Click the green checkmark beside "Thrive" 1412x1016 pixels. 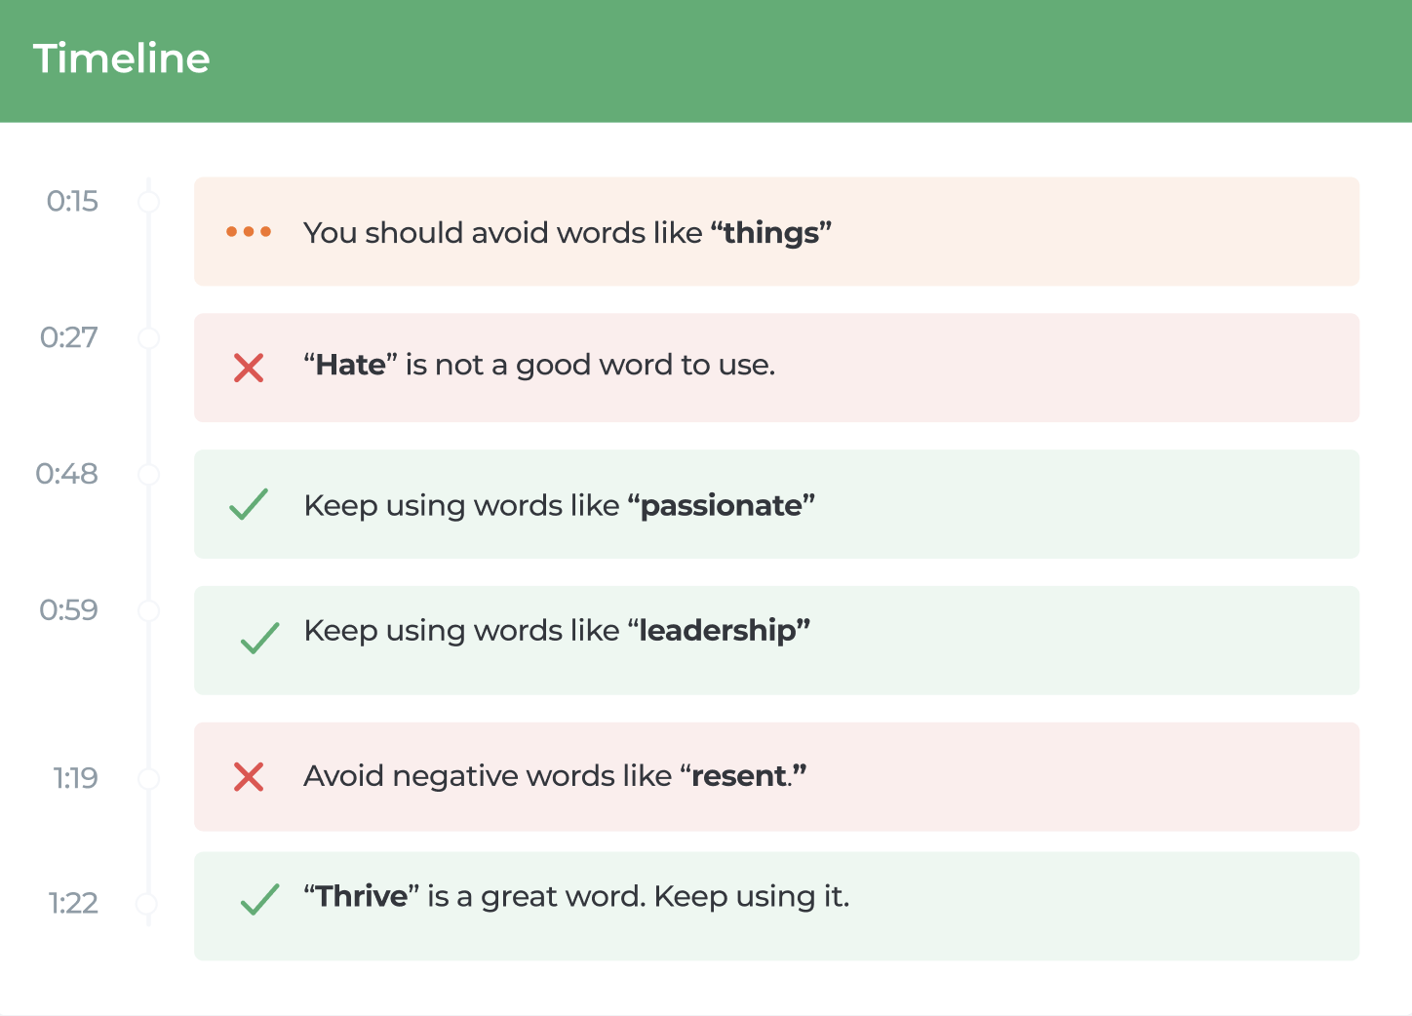[x=260, y=899]
